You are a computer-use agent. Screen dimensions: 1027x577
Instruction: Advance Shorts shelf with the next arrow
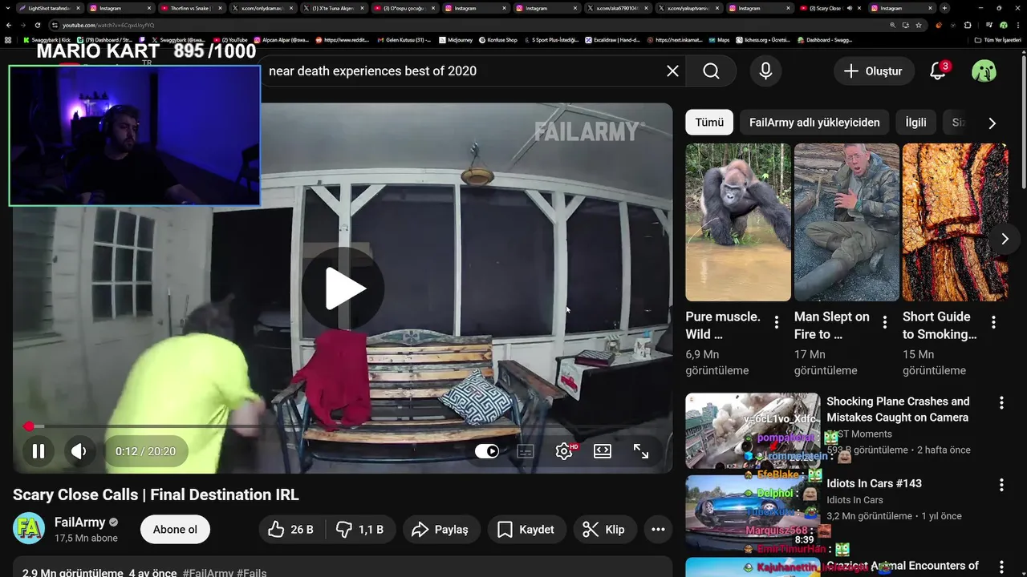pos(1004,239)
